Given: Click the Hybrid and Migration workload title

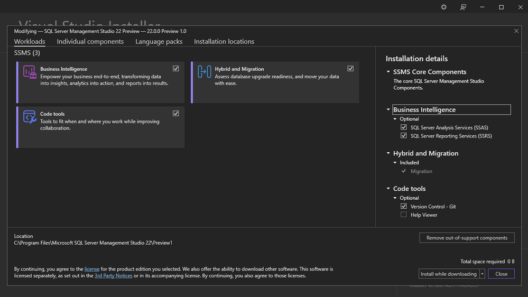Looking at the screenshot, I should click(x=239, y=69).
